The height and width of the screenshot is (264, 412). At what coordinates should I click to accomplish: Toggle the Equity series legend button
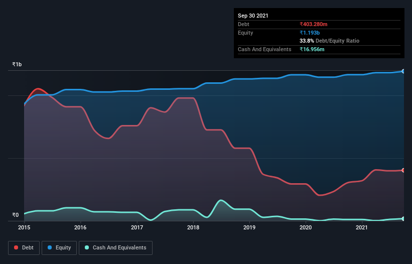coord(59,248)
